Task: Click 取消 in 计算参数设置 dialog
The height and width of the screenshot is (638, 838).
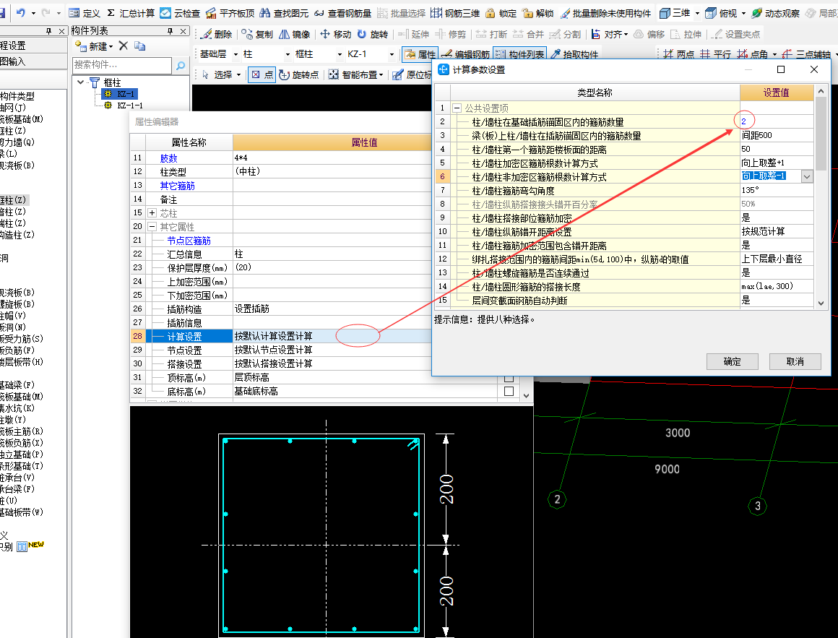Action: coord(795,362)
